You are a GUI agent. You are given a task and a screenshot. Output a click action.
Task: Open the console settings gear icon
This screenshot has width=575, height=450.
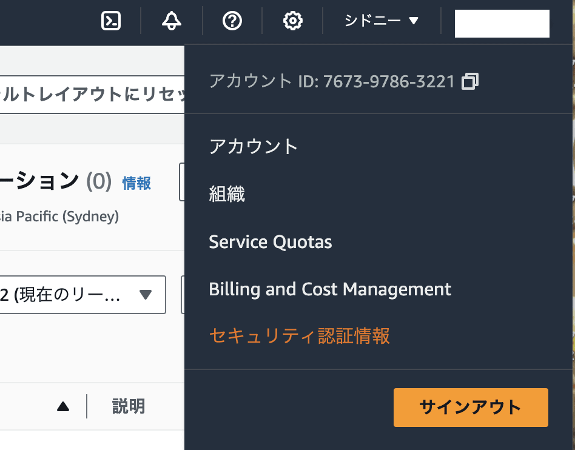click(x=292, y=21)
